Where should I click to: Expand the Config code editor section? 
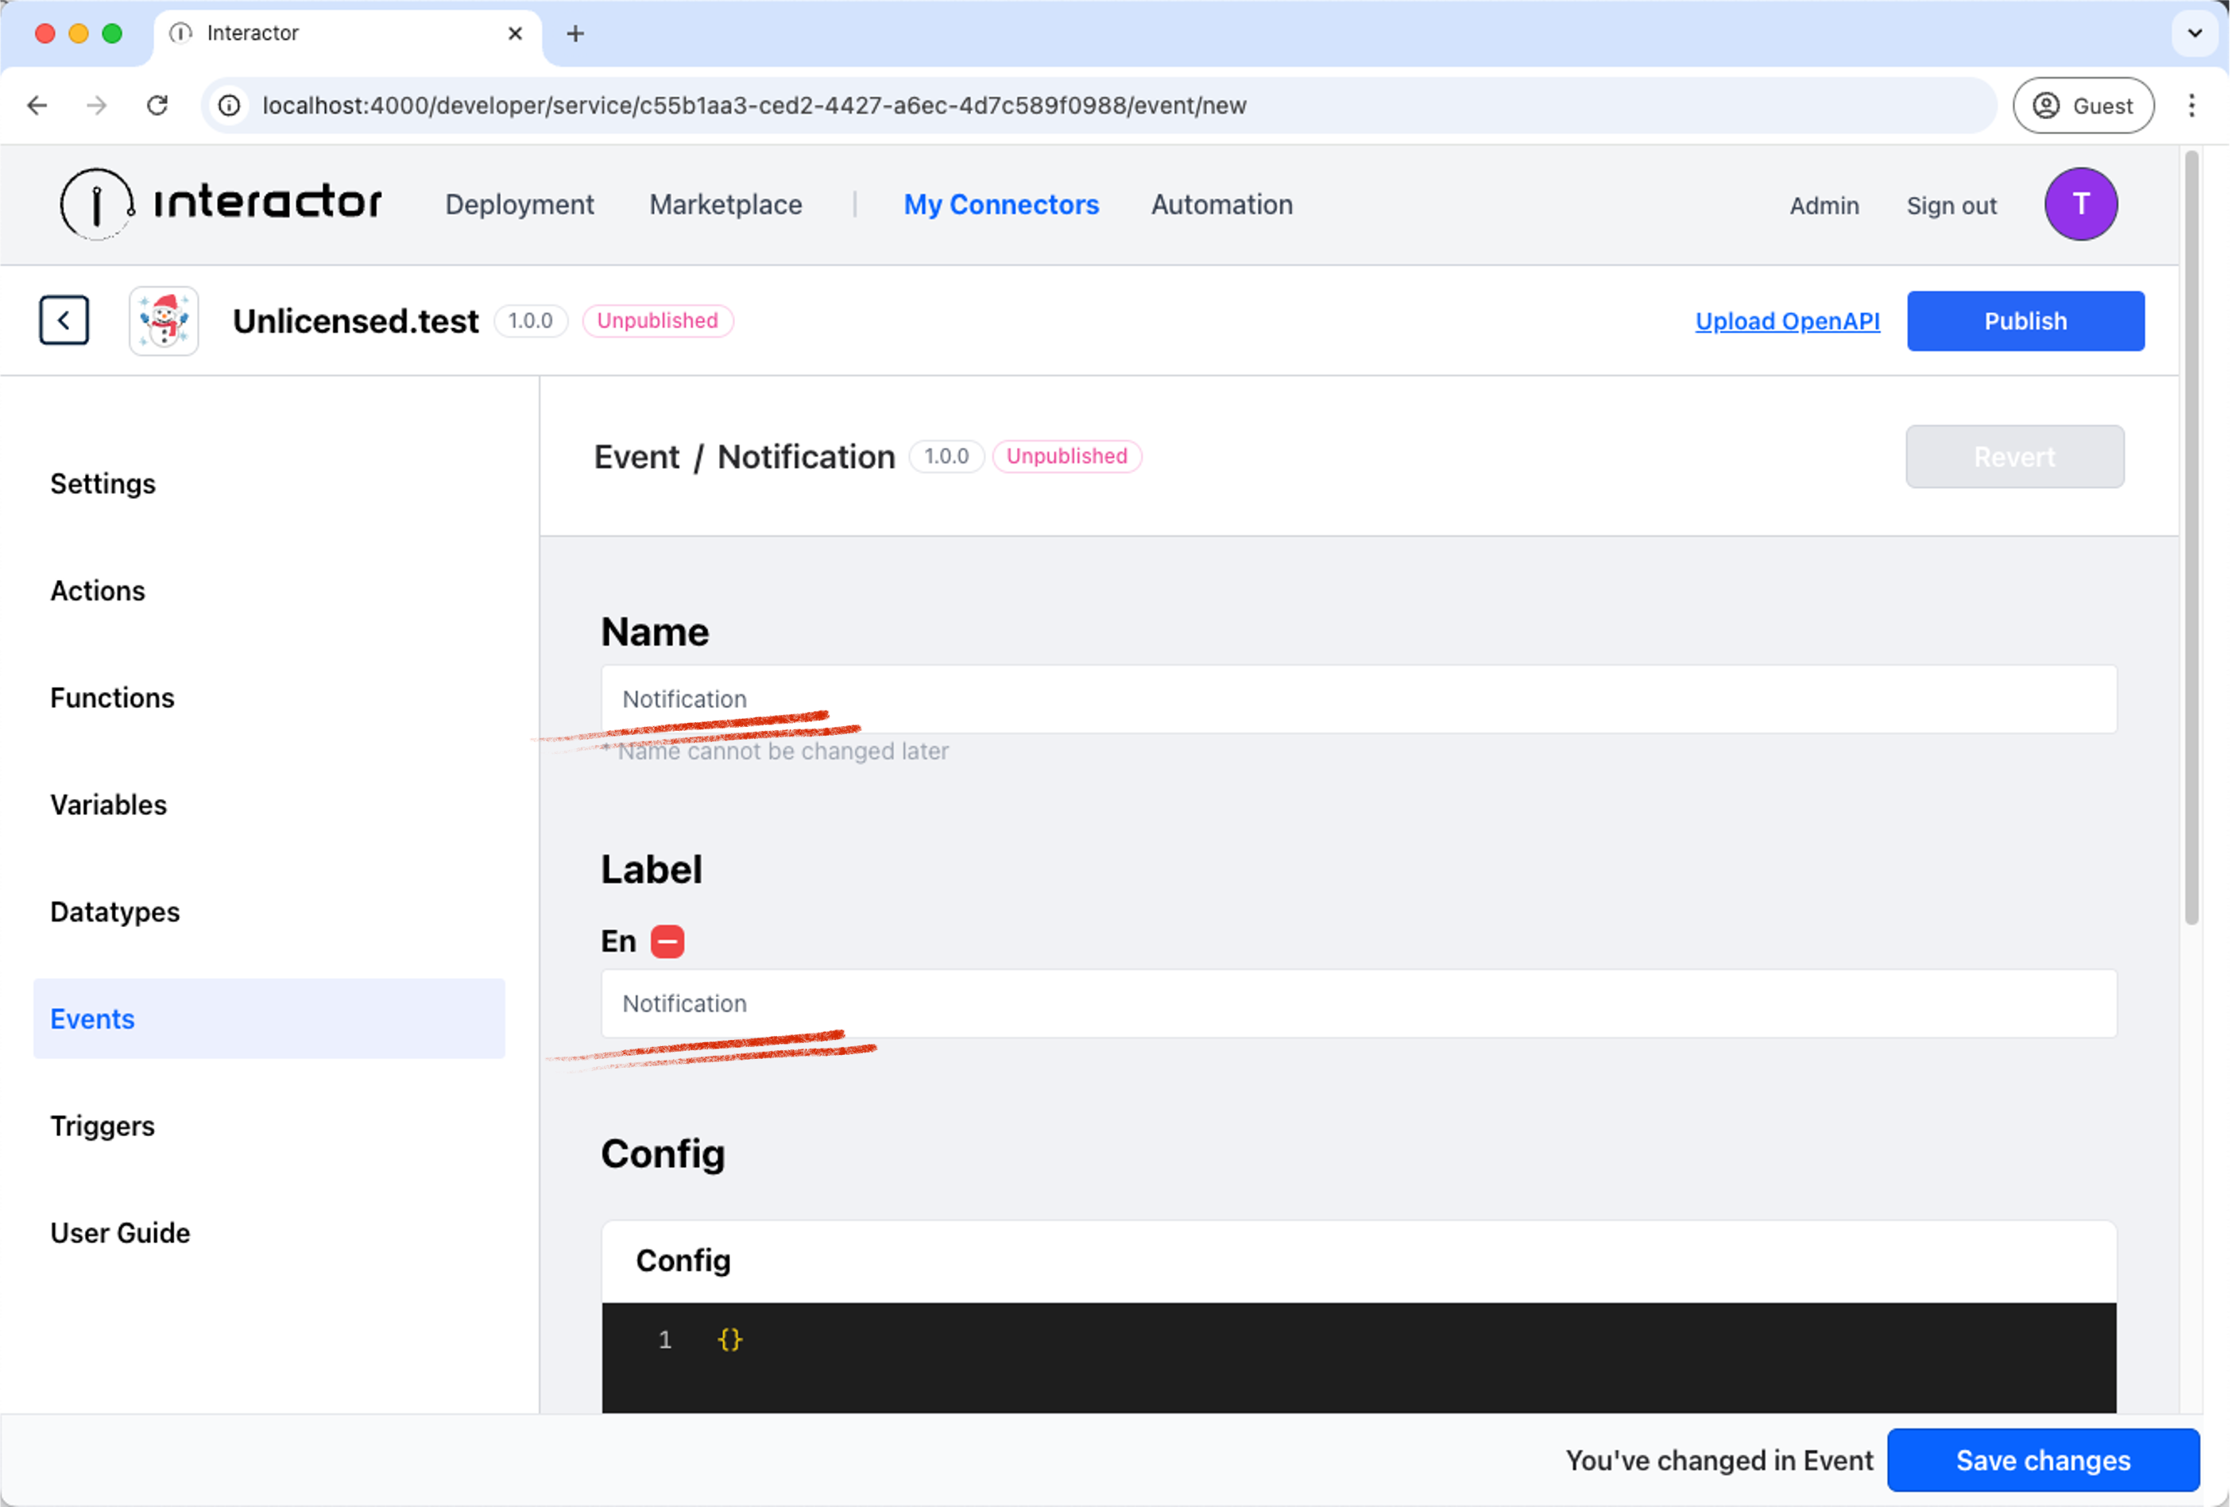click(681, 1258)
